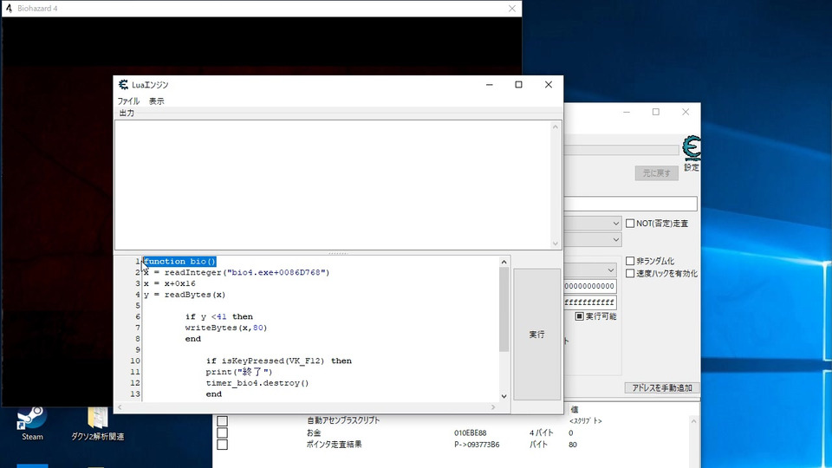Viewport: 832px width, 468px height.
Task: Click the 出力 label in the Lua engine
Action: 127,113
